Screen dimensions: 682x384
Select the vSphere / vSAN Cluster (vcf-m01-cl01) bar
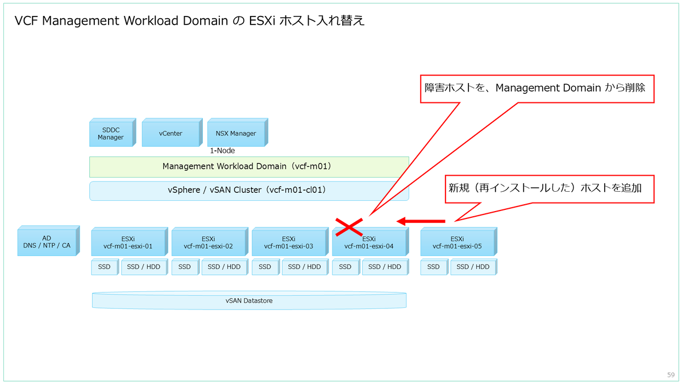click(249, 190)
